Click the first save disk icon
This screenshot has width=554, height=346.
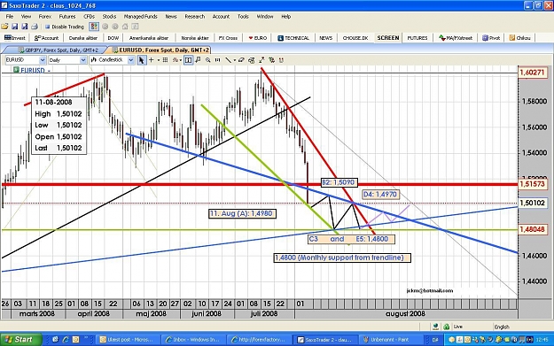point(14,27)
